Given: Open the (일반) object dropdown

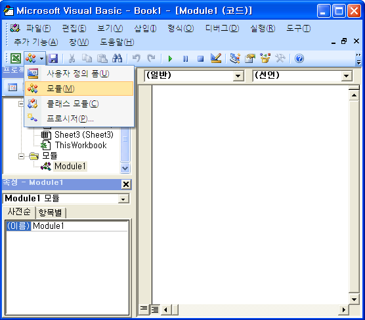Looking at the screenshot, I should [238, 76].
